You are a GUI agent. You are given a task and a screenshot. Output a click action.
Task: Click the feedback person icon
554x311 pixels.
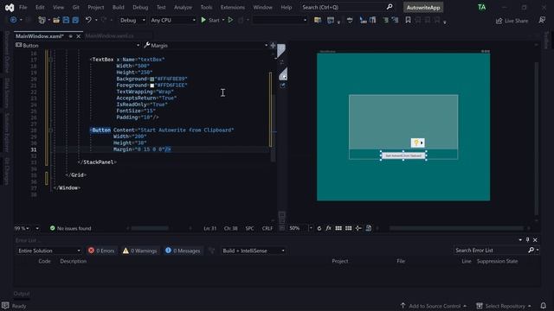[x=542, y=20]
